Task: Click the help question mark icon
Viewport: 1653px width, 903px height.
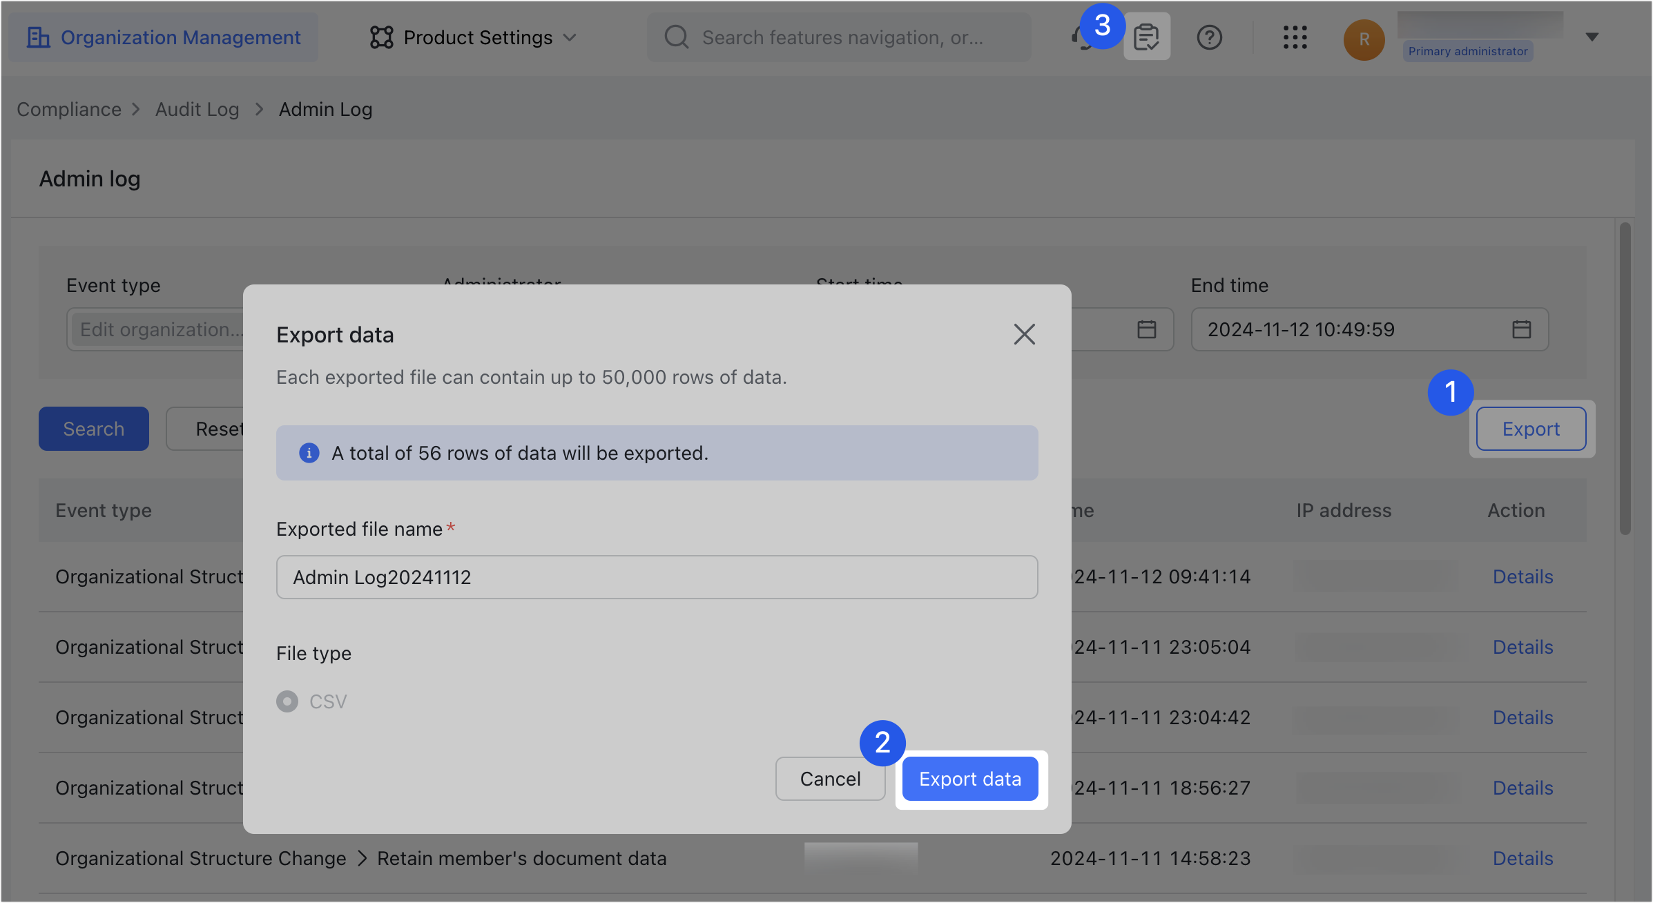Action: [1209, 37]
